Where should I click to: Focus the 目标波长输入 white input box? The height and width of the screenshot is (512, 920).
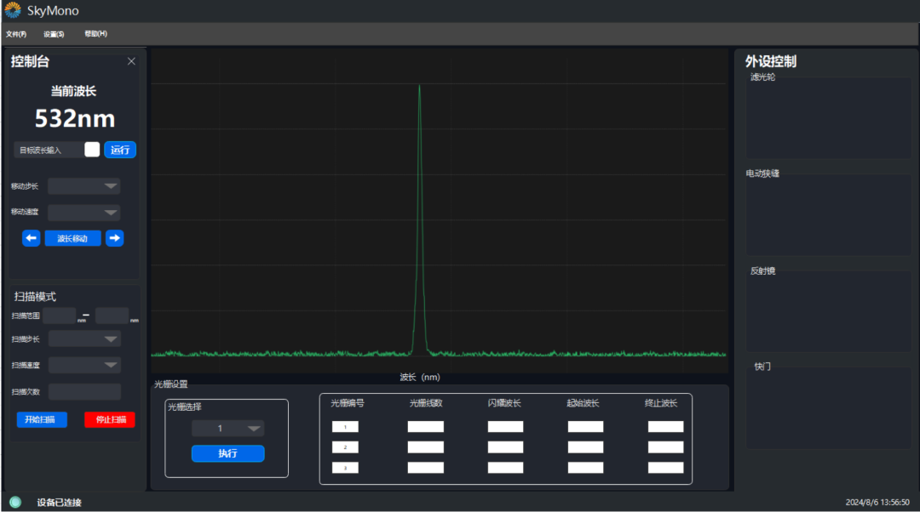[x=92, y=150]
